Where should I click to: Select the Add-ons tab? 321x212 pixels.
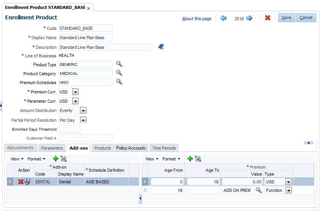[79, 148]
